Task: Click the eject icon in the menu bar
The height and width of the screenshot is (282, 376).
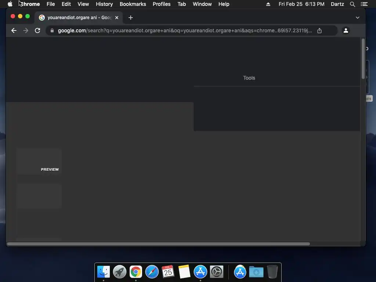Action: coord(268,4)
